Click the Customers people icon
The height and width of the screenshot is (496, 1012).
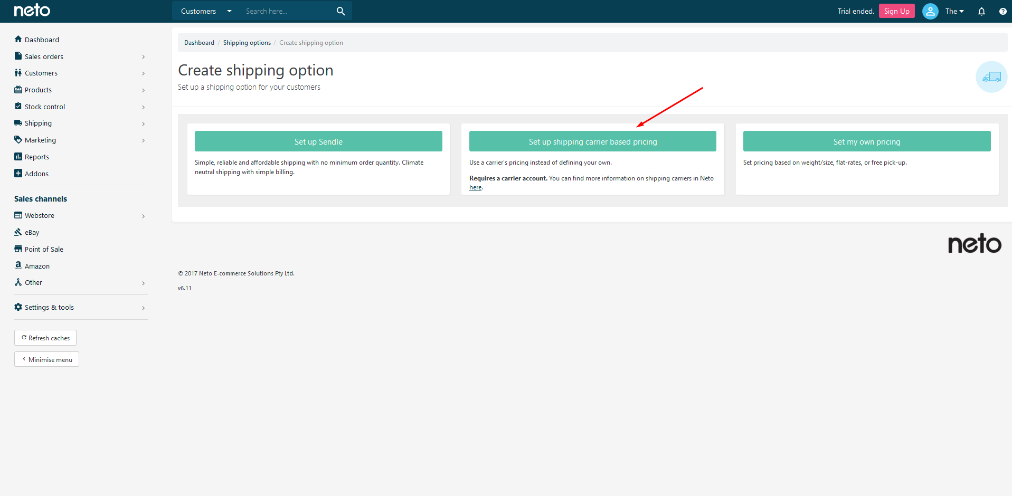point(18,73)
